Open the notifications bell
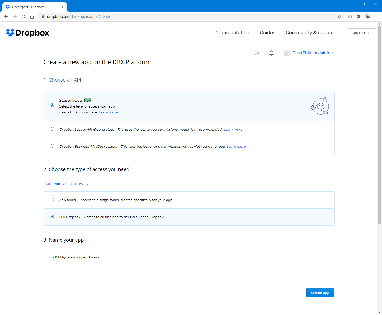The height and width of the screenshot is (315, 382). coord(271,53)
